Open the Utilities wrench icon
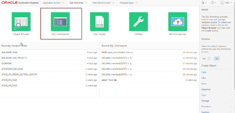 138,22
